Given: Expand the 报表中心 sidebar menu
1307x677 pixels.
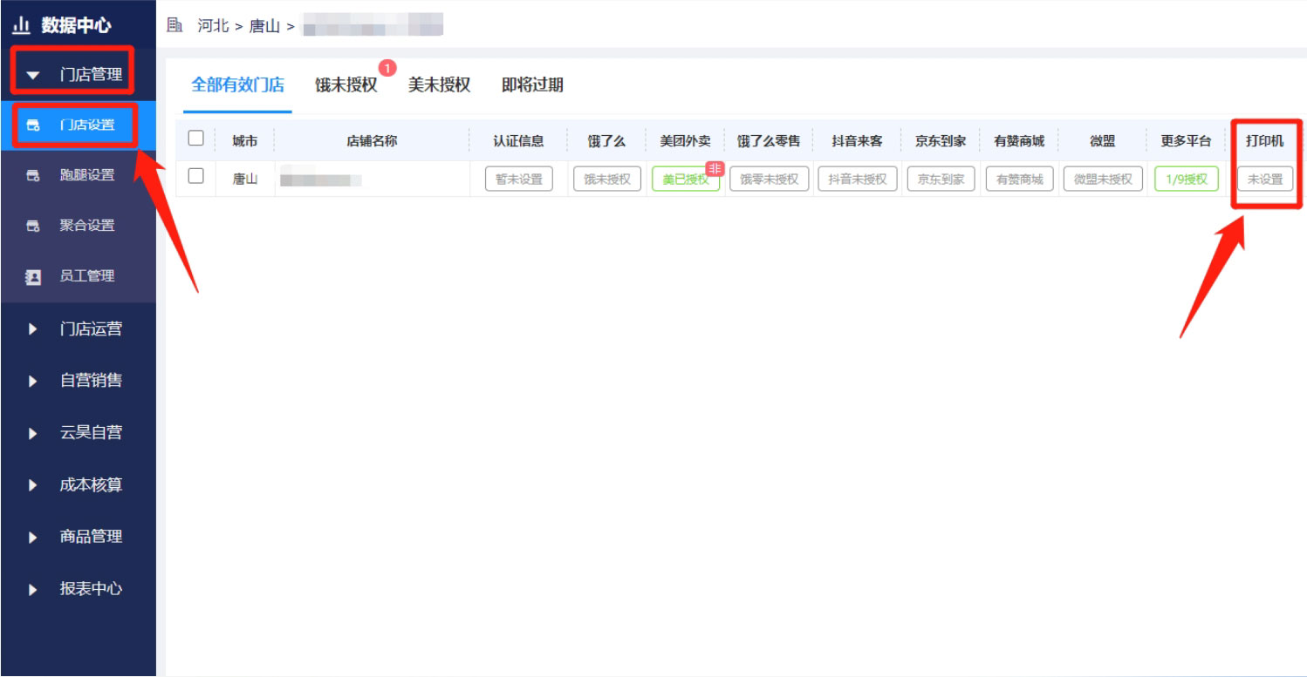Looking at the screenshot, I should pos(90,589).
